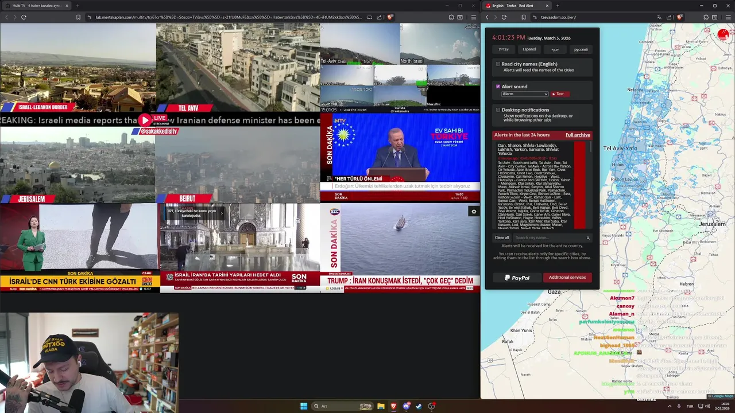This screenshot has height=413, width=735.
Task: Open site settings icon in Multi TV address bar
Action: point(90,17)
